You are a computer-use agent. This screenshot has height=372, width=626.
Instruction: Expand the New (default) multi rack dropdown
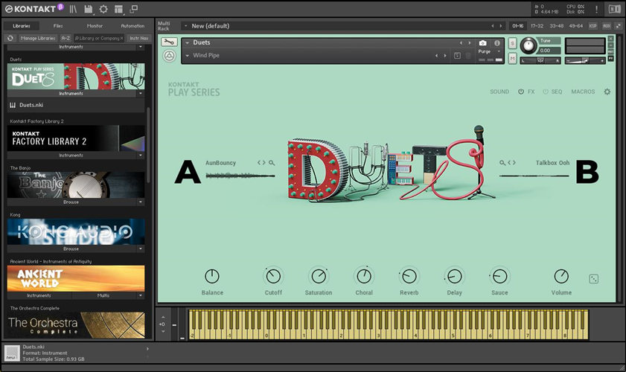(186, 26)
